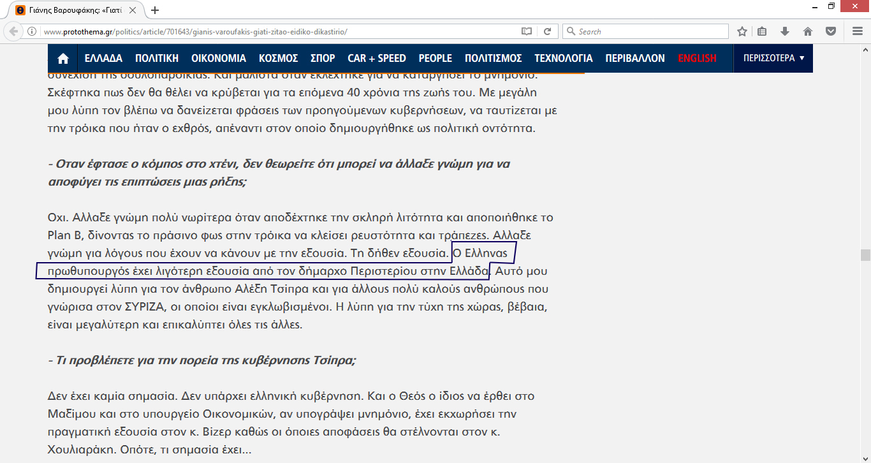Click the Protothema home icon in navigation
871x463 pixels.
[63, 58]
